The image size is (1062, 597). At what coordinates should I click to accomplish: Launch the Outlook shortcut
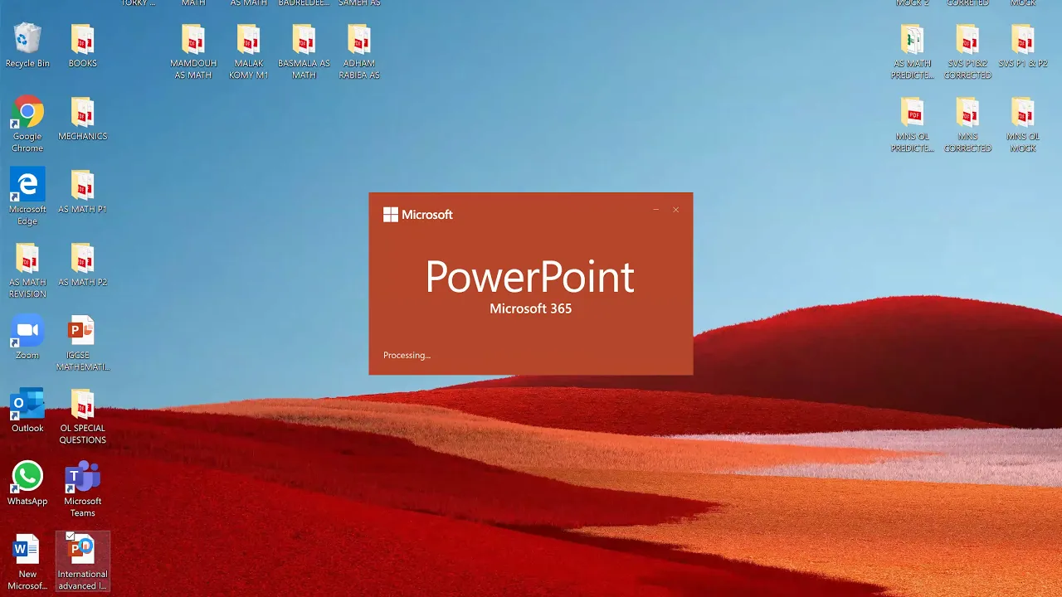pos(27,411)
